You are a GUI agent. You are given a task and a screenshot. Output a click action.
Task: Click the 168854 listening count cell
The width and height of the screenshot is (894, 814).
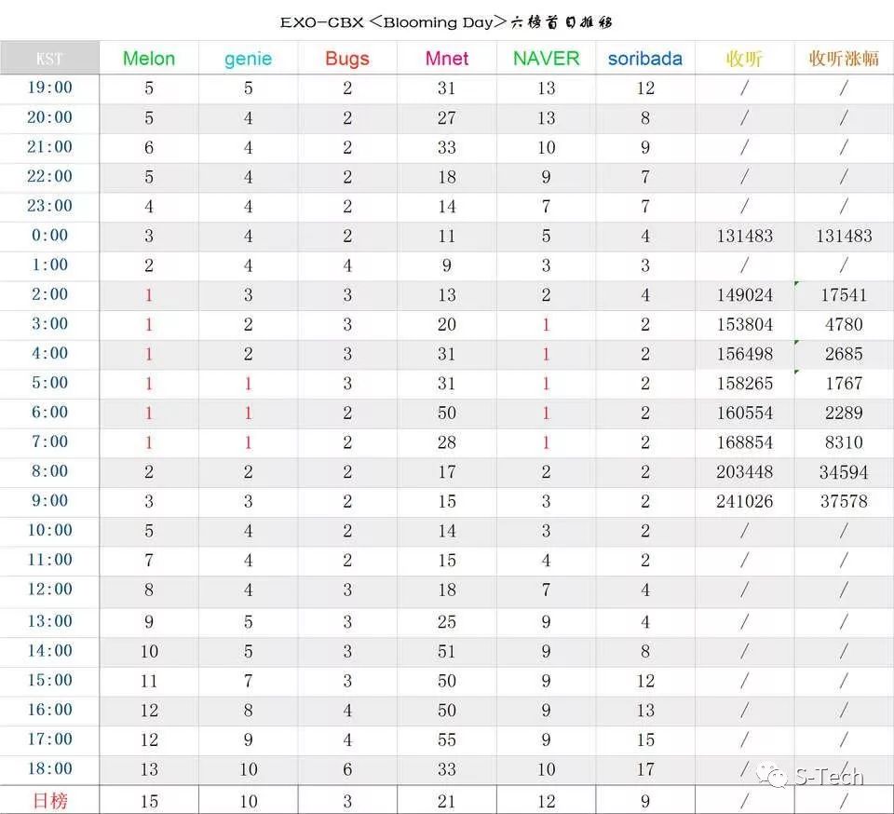coord(745,442)
